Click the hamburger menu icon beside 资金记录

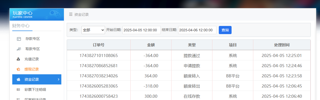coord(71,15)
